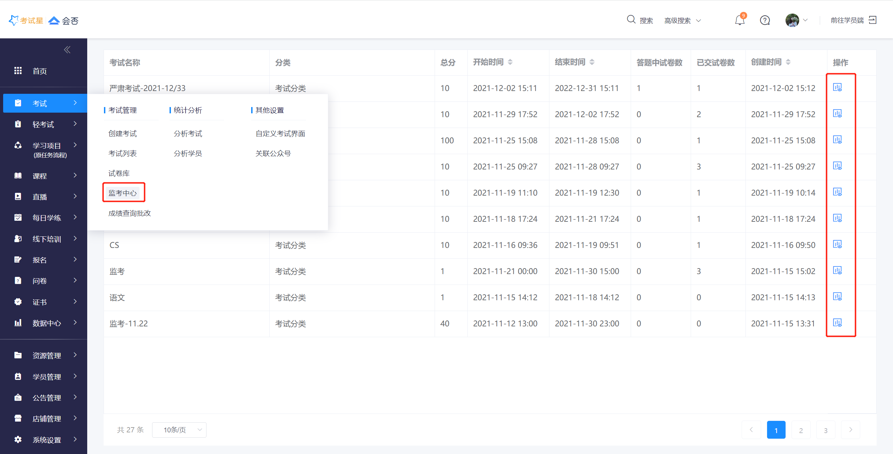Select 成绩查询批改 menu item
The height and width of the screenshot is (454, 893).
click(x=129, y=213)
